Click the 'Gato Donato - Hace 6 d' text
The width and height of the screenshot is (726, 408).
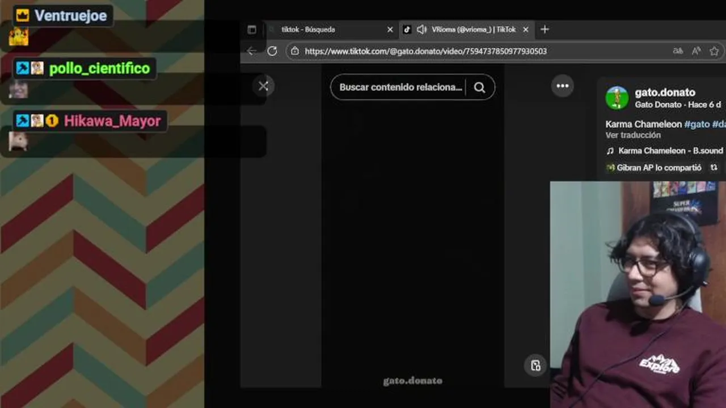coord(678,105)
